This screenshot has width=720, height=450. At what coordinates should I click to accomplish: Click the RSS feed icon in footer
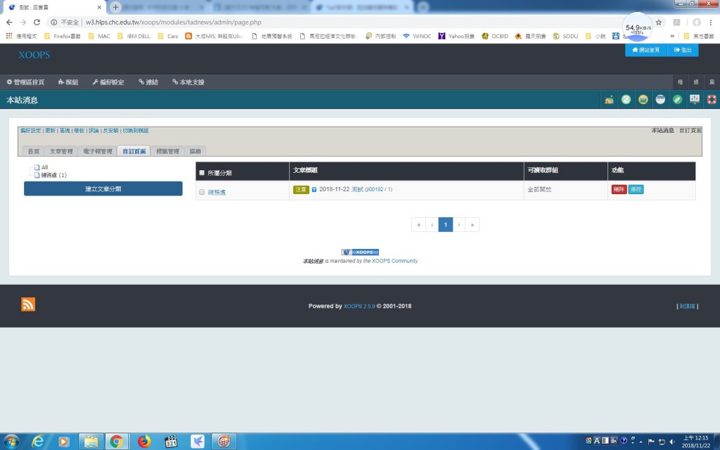(28, 304)
